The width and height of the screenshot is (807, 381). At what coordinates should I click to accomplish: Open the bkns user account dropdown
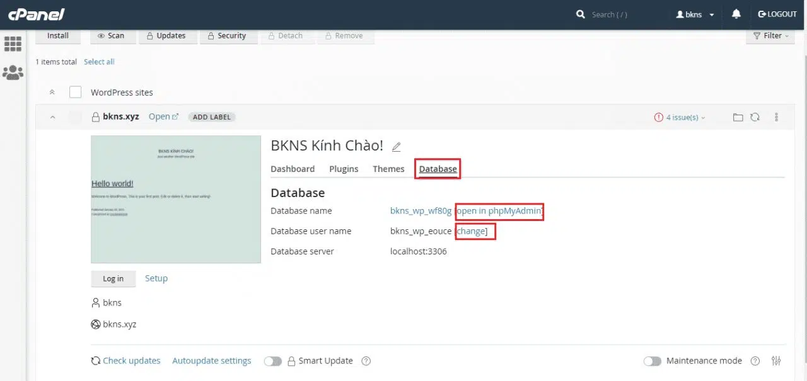tap(695, 14)
